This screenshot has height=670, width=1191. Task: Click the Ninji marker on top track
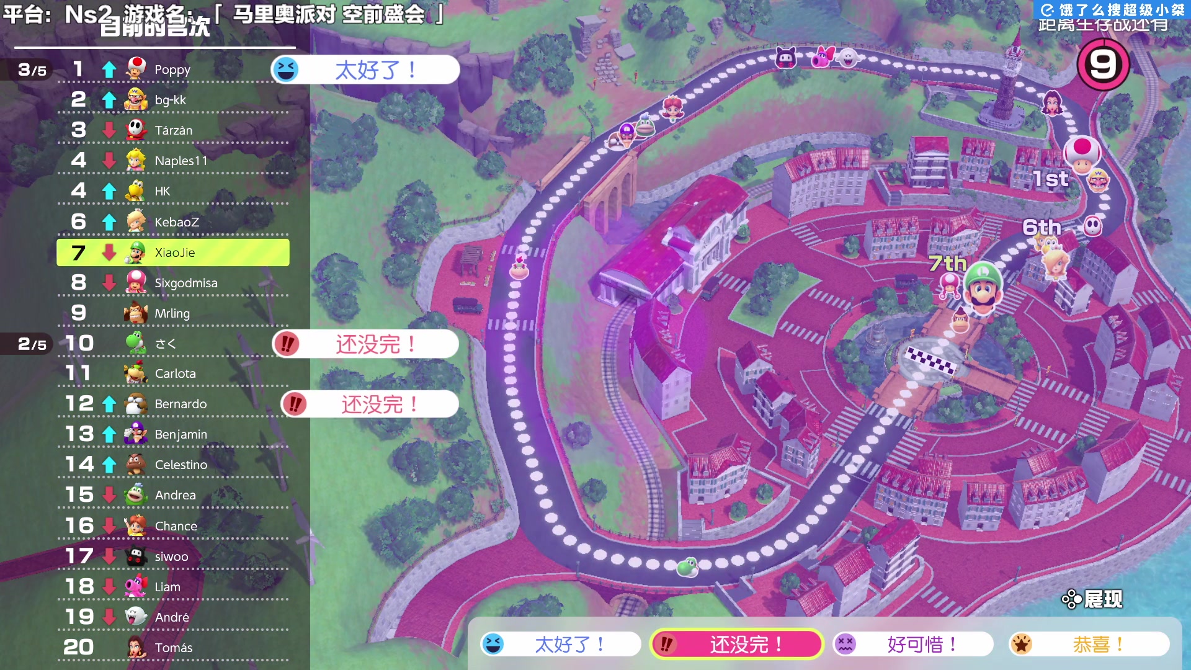tap(787, 58)
